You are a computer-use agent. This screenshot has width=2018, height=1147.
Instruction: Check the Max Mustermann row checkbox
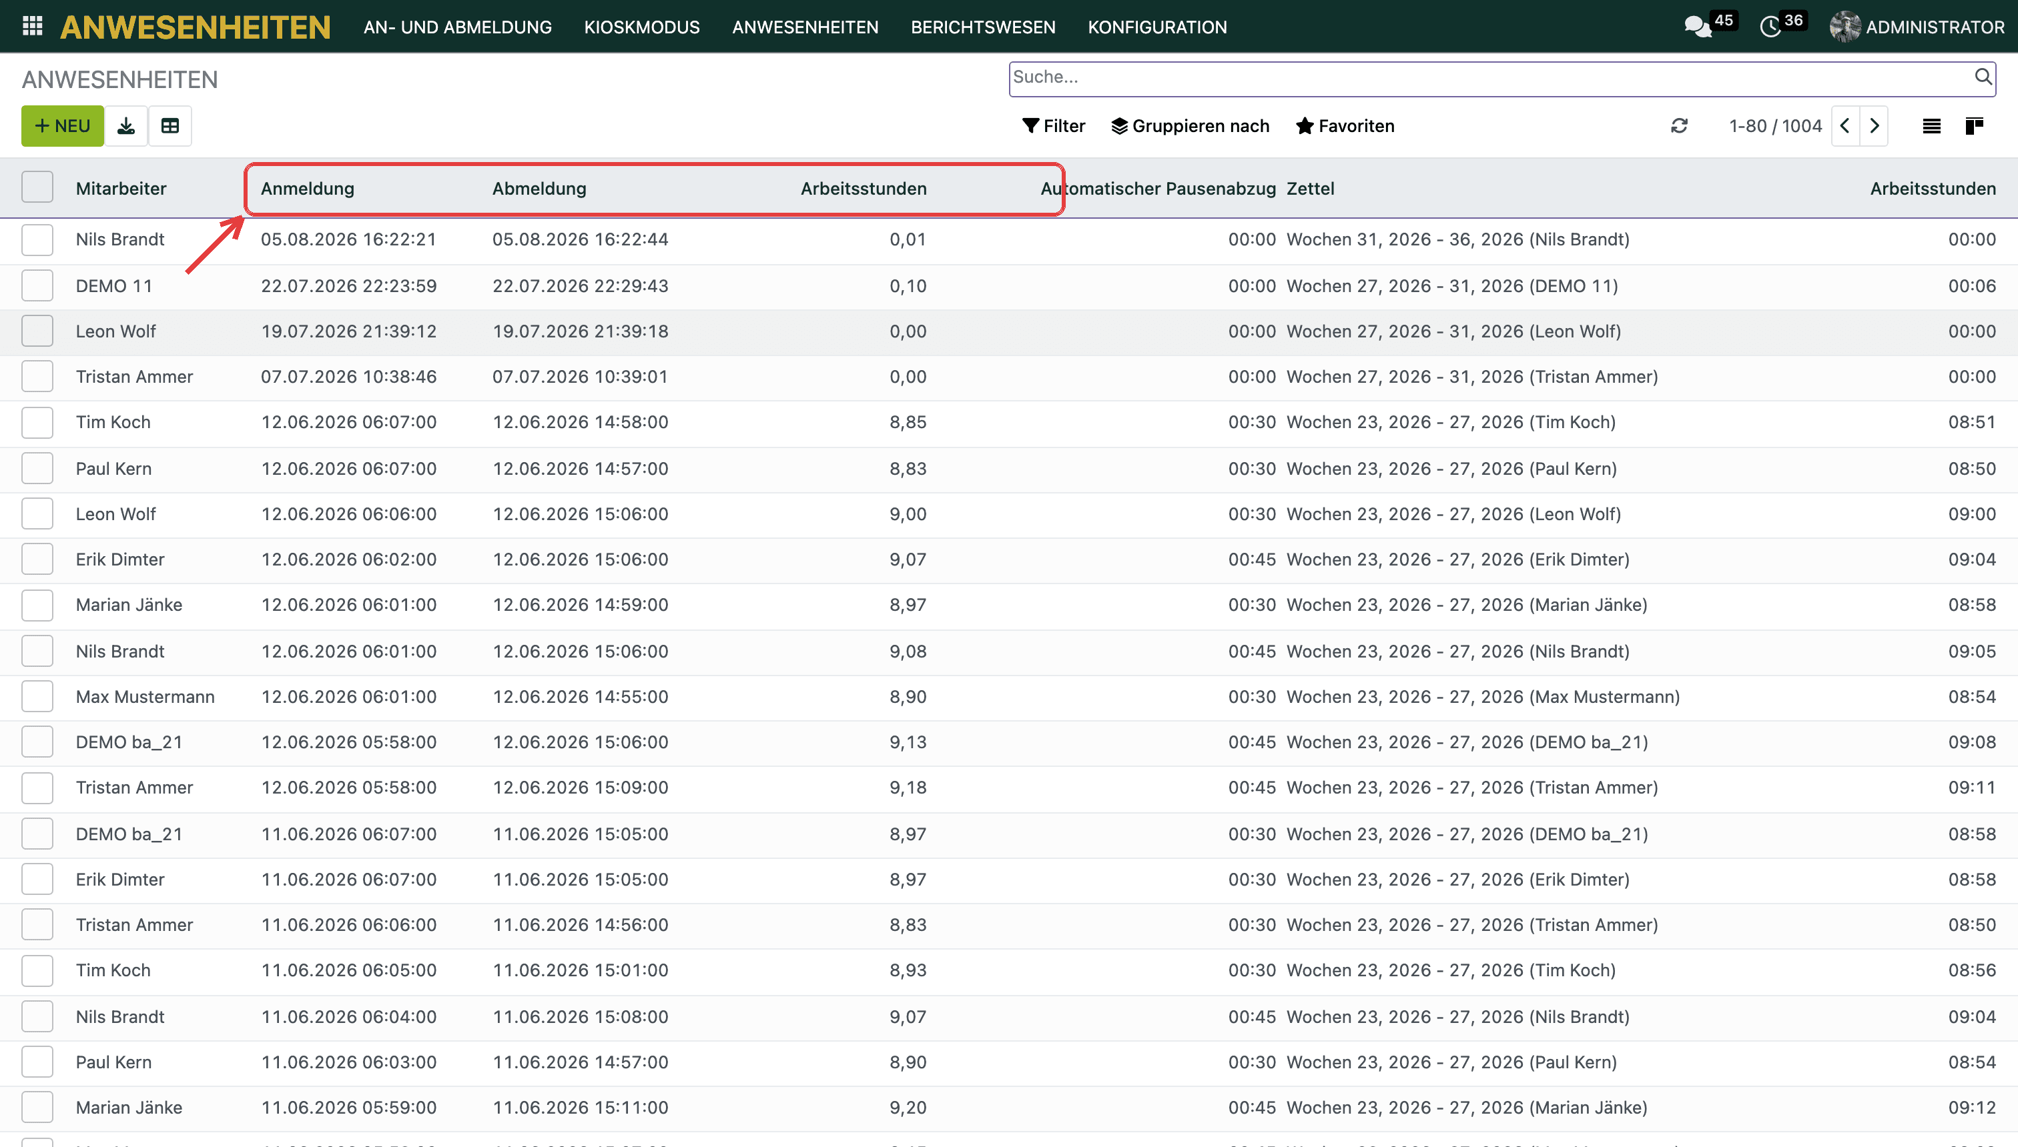pyautogui.click(x=37, y=696)
